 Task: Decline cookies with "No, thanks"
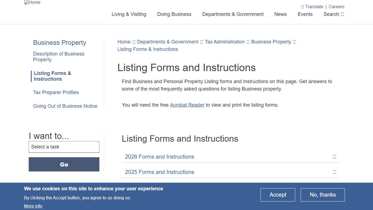coord(322,195)
